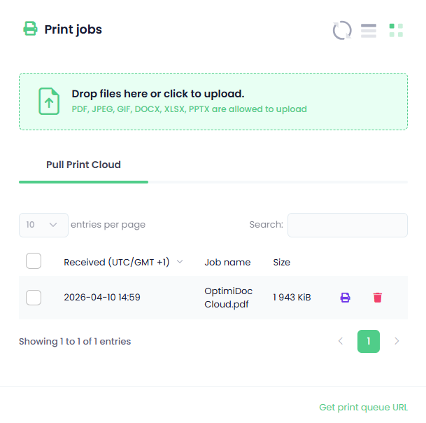Select the 2026-04-10 14:59 job checkbox
The height and width of the screenshot is (423, 426).
[x=34, y=297]
